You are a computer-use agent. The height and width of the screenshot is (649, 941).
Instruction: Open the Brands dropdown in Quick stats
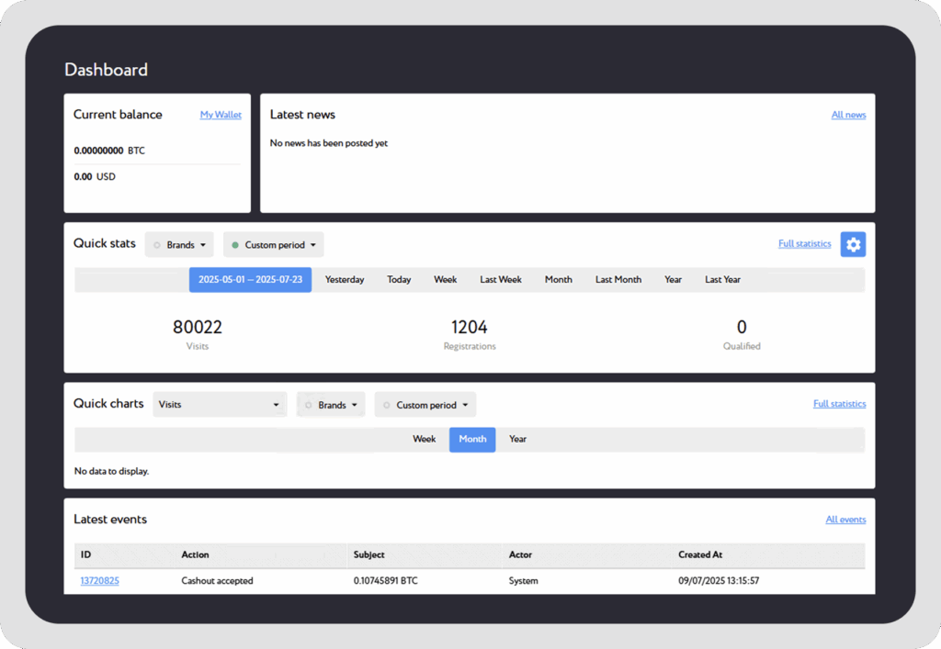click(x=179, y=244)
